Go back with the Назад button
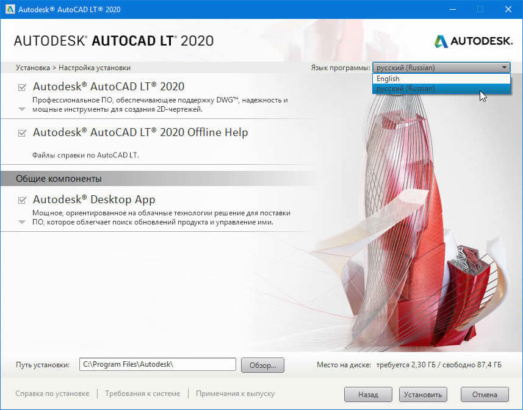This screenshot has width=523, height=410. (x=368, y=395)
